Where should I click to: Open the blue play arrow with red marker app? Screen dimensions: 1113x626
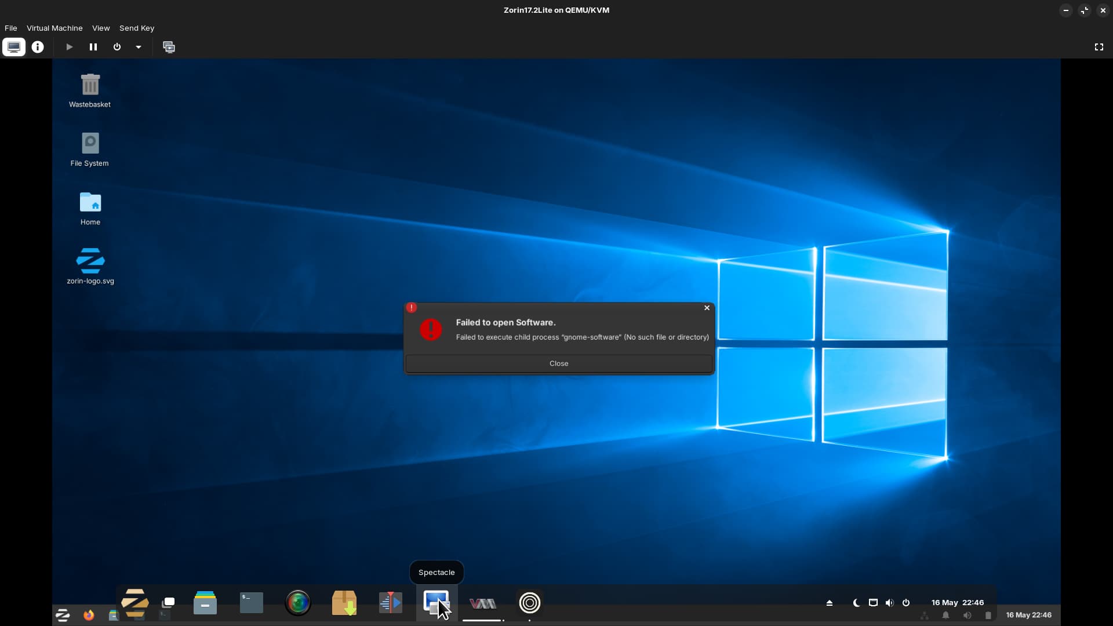pos(391,603)
